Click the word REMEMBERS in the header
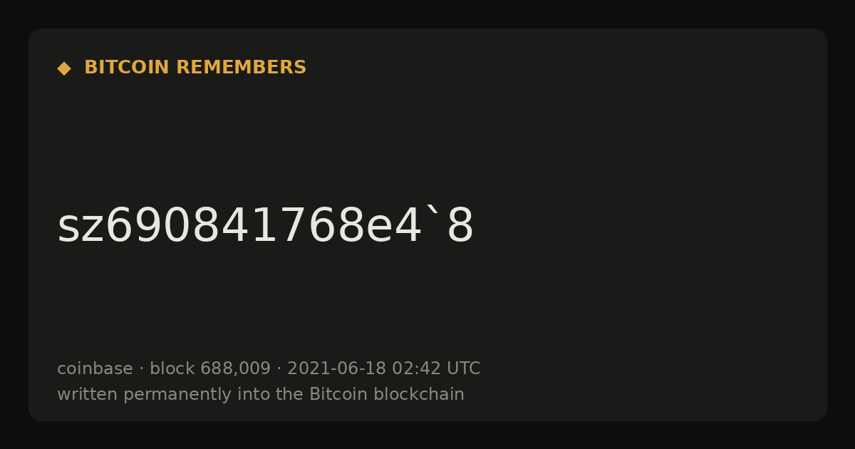Image resolution: width=855 pixels, height=449 pixels. (241, 68)
